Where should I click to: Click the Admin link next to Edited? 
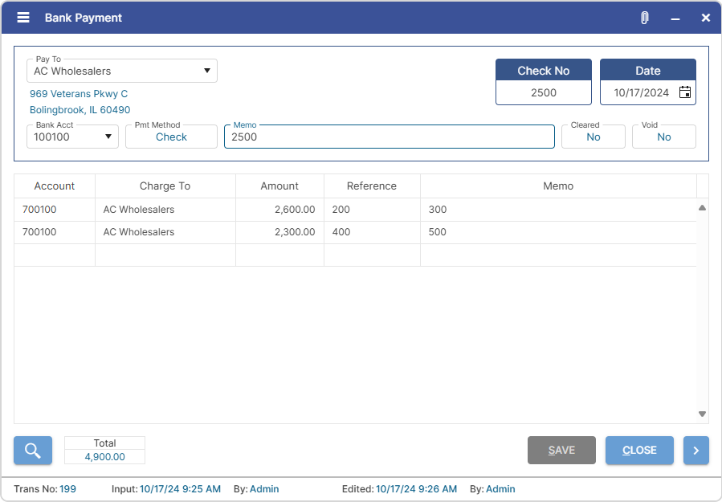(x=500, y=488)
